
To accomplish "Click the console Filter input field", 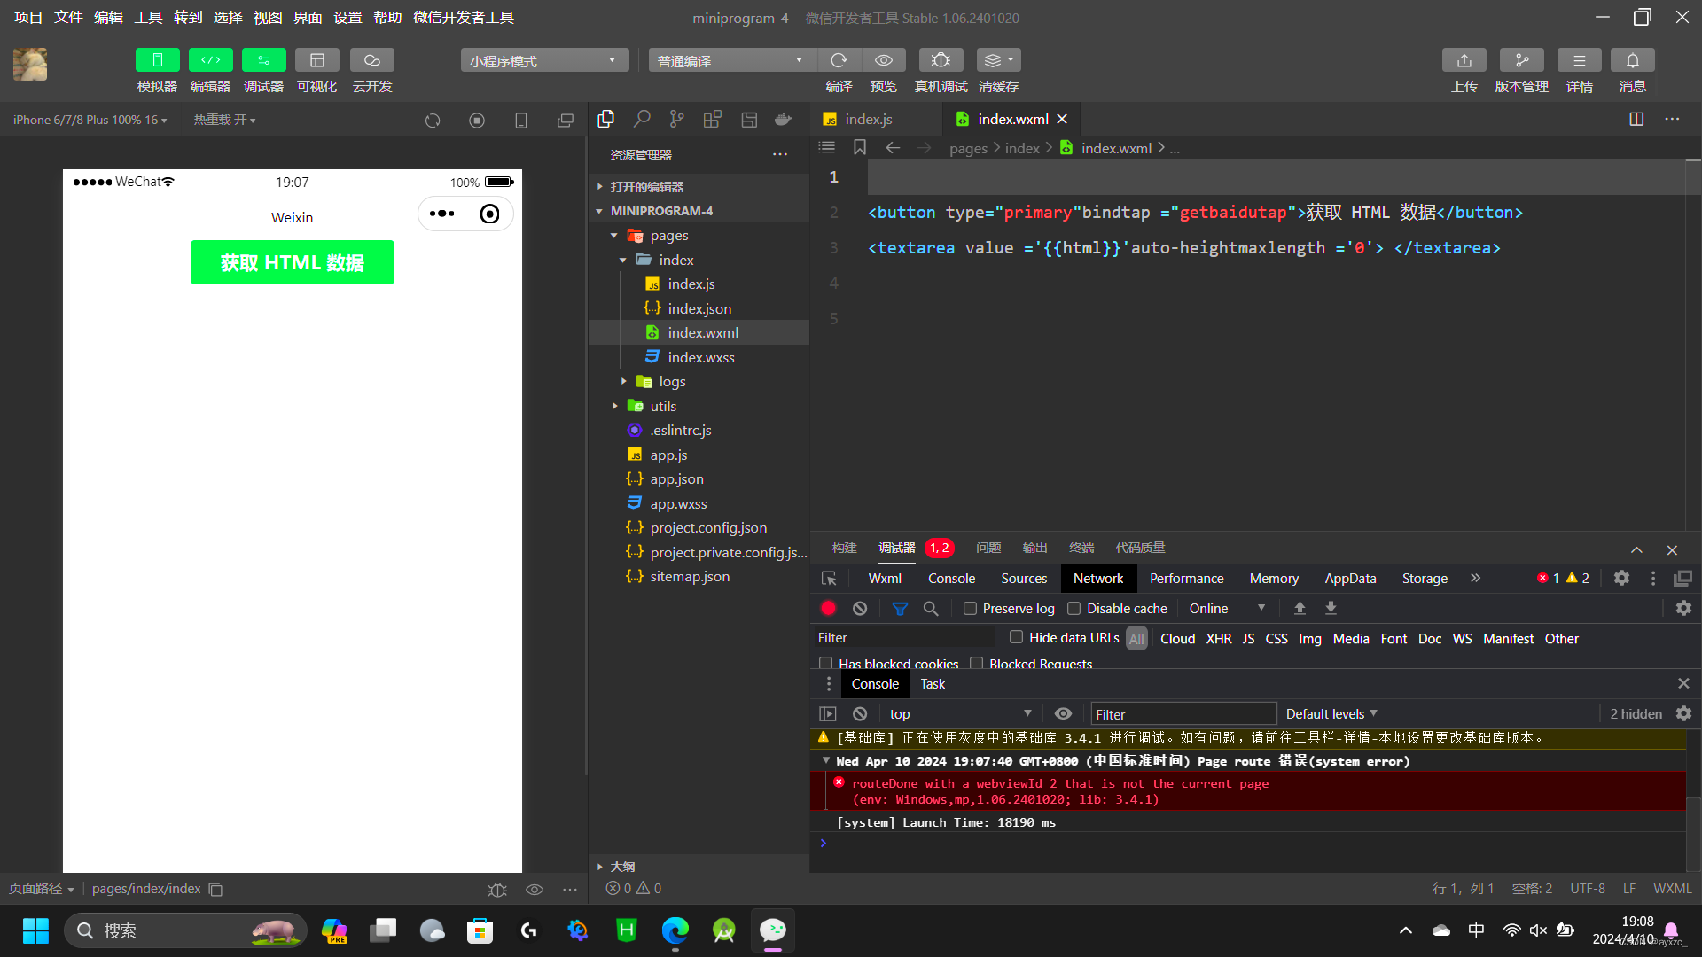I will click(x=1182, y=713).
